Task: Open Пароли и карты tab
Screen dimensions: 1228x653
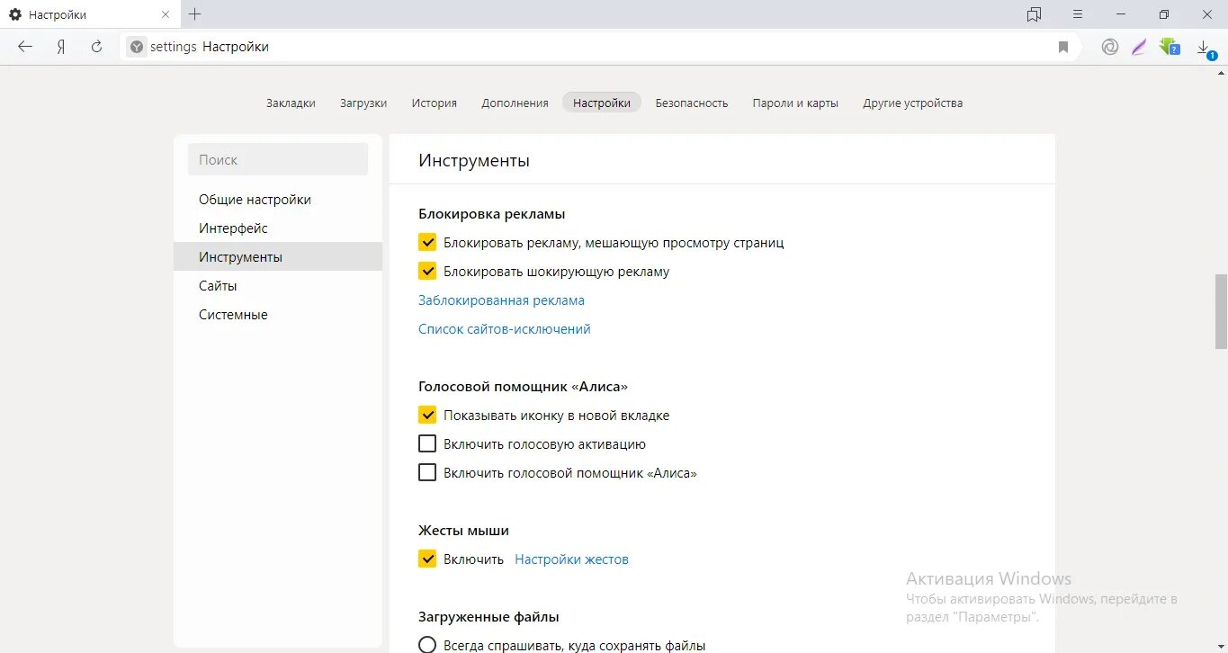Action: click(x=795, y=103)
